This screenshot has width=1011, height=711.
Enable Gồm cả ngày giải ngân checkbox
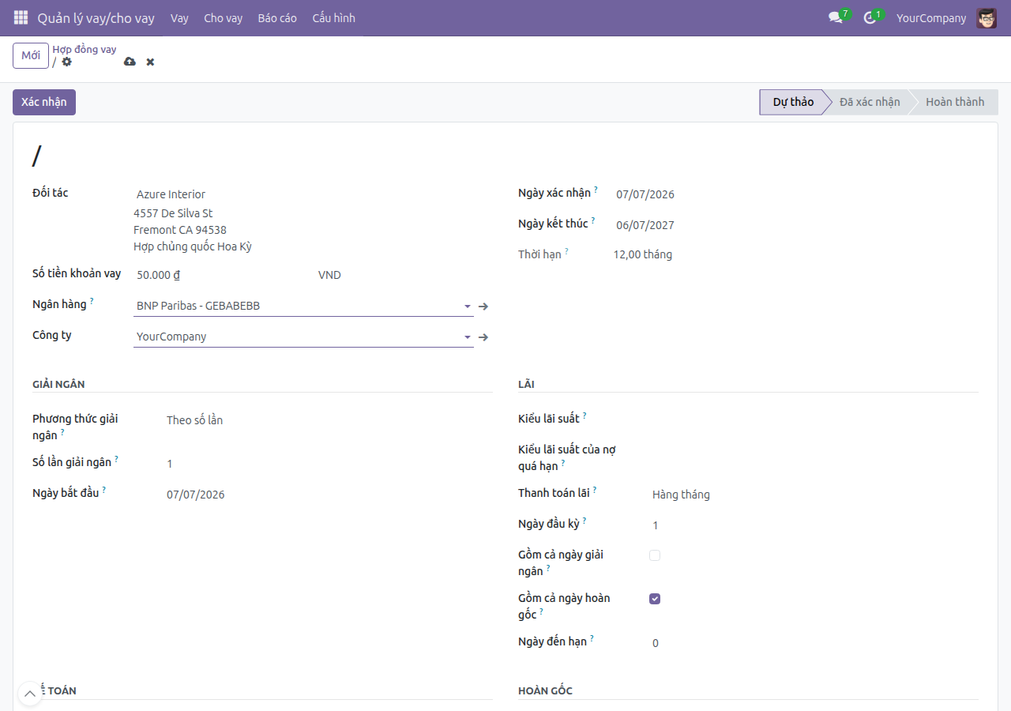655,555
